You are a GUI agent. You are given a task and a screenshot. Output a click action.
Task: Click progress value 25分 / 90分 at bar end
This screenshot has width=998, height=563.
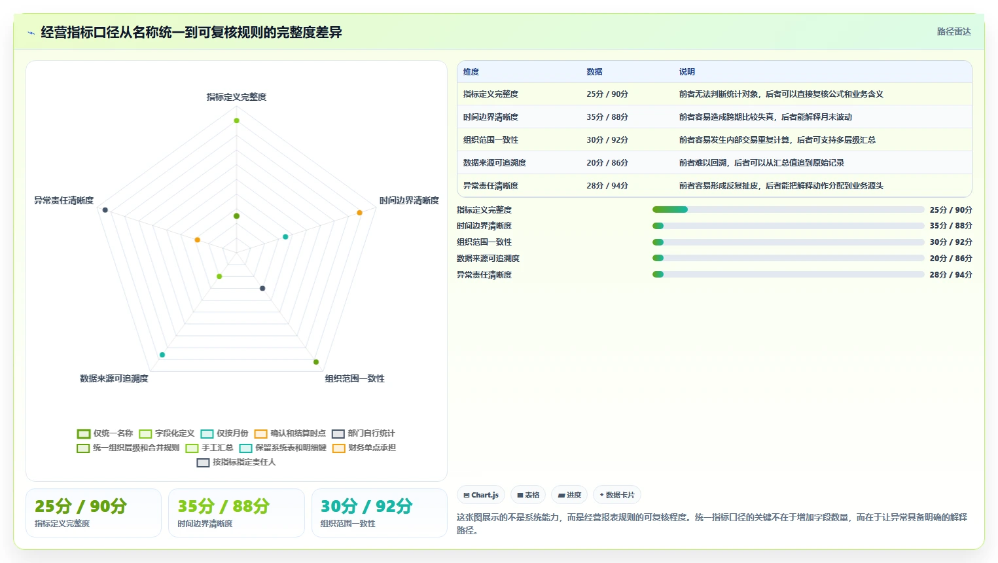pyautogui.click(x=951, y=210)
